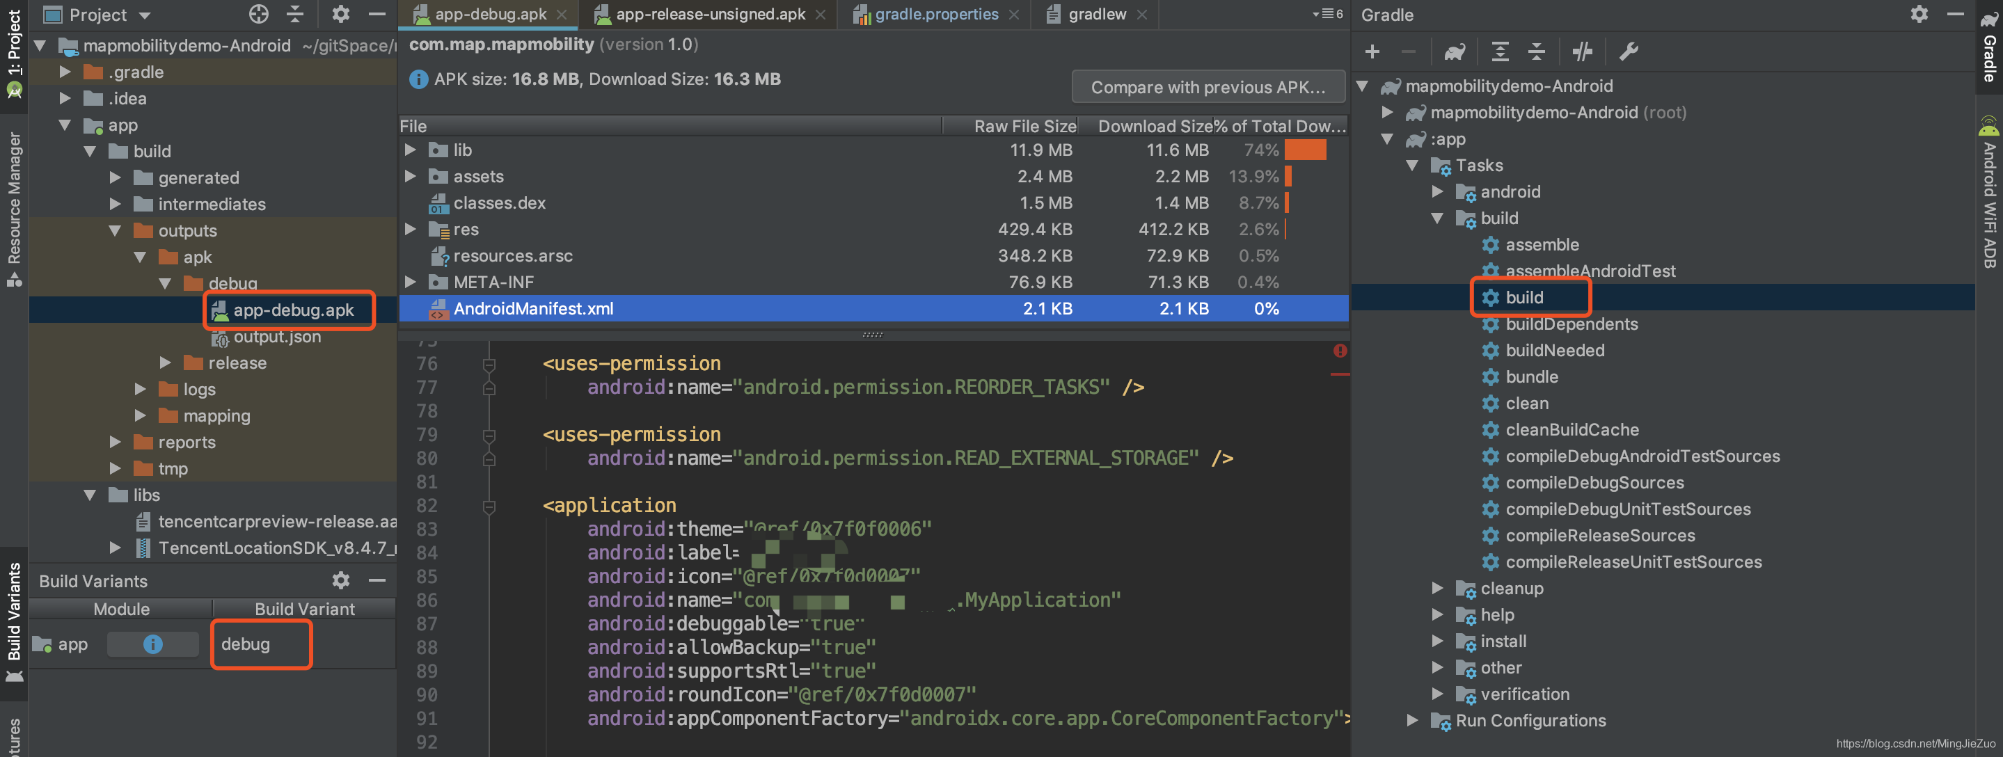Click Collapse All icon in Gradle toolbar
This screenshot has width=2003, height=757.
[x=1537, y=52]
